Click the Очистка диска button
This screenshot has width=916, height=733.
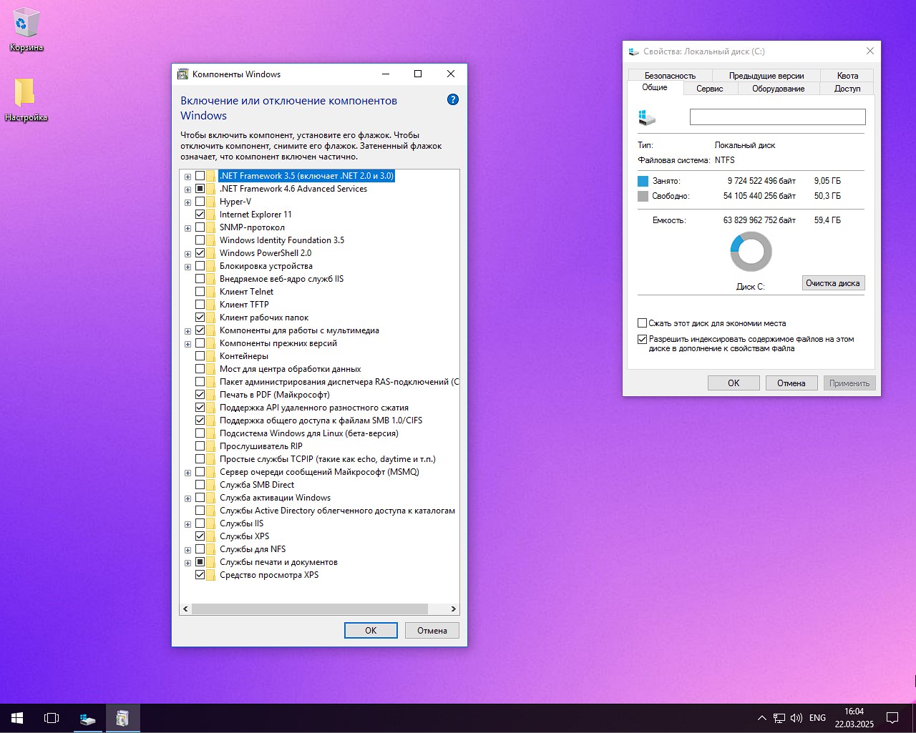click(x=833, y=283)
